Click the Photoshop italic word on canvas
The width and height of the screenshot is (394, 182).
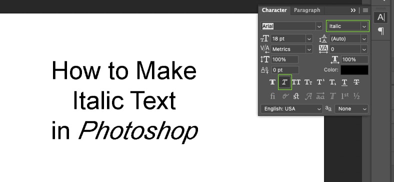coord(138,132)
